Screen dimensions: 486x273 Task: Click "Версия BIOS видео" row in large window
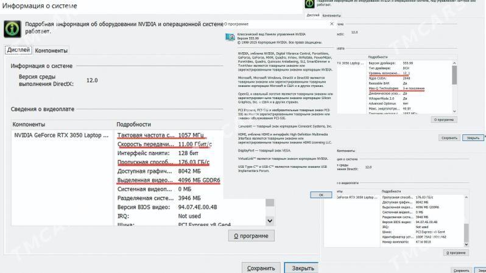(x=167, y=207)
